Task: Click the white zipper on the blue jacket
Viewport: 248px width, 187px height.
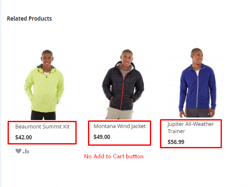Action: coord(197,88)
